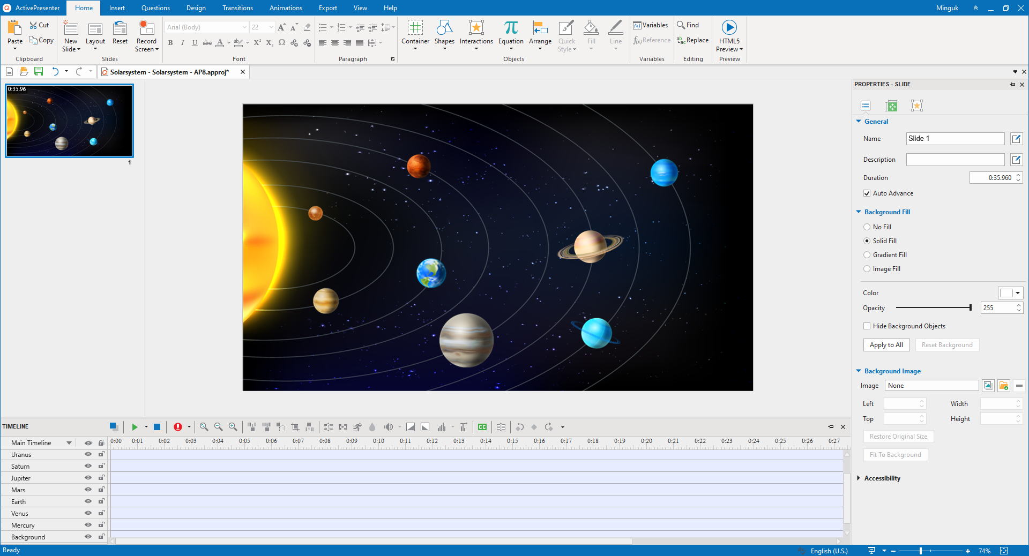
Task: Play the timeline preview
Action: (x=135, y=427)
